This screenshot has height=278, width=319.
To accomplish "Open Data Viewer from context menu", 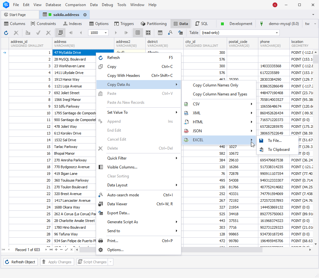I will coord(139,204).
